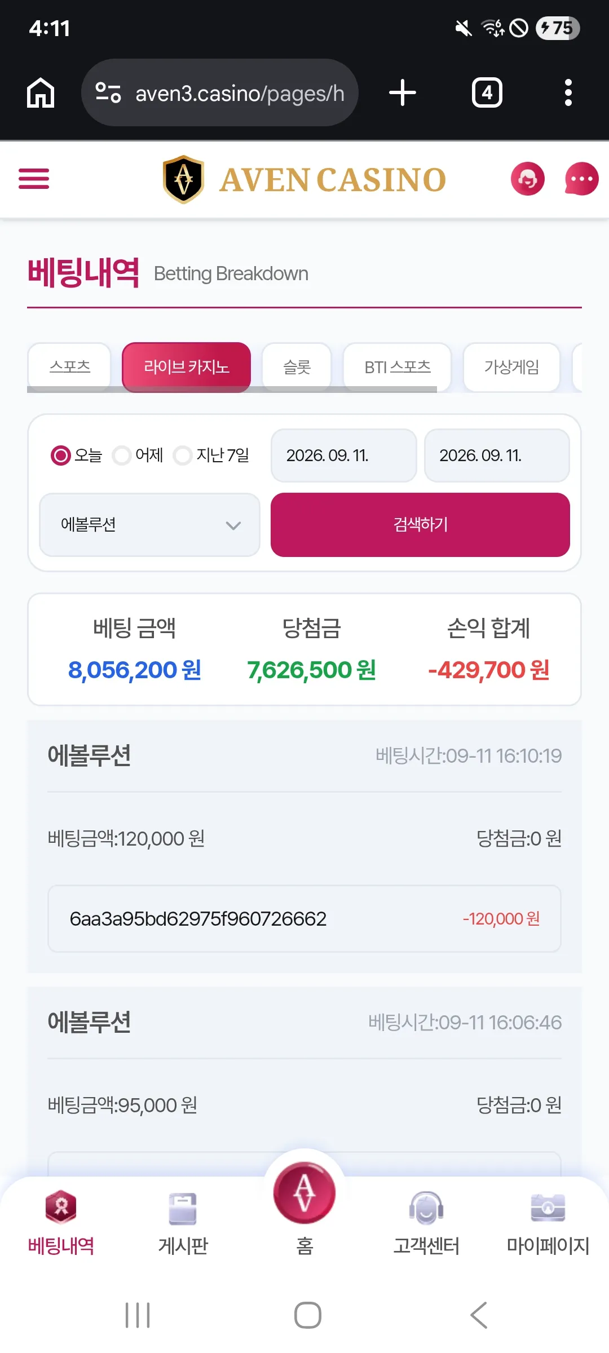Viewport: 609px width, 1353px height.
Task: Select the 지난 7일 radio button
Action: pyautogui.click(x=182, y=456)
